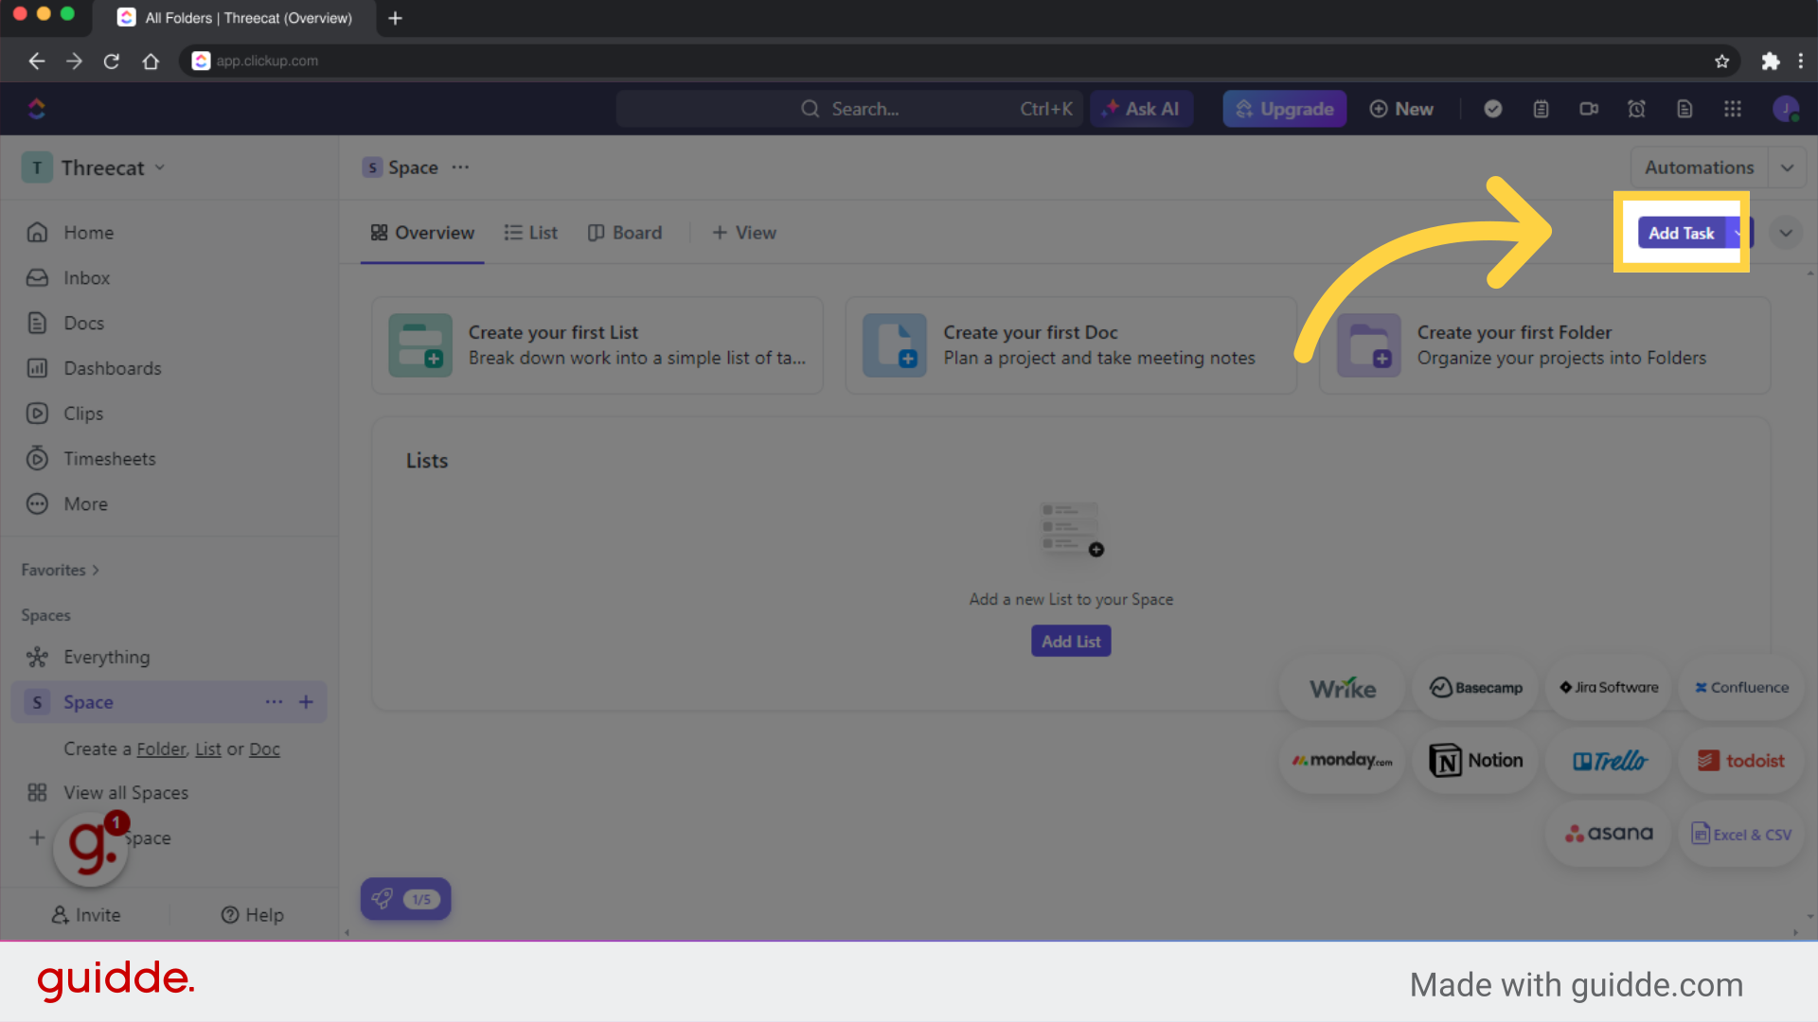Switch to the List tab

click(531, 233)
